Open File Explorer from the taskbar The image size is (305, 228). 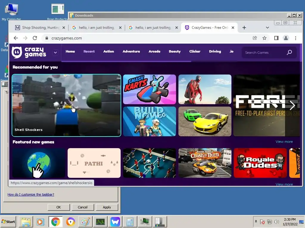point(26,221)
